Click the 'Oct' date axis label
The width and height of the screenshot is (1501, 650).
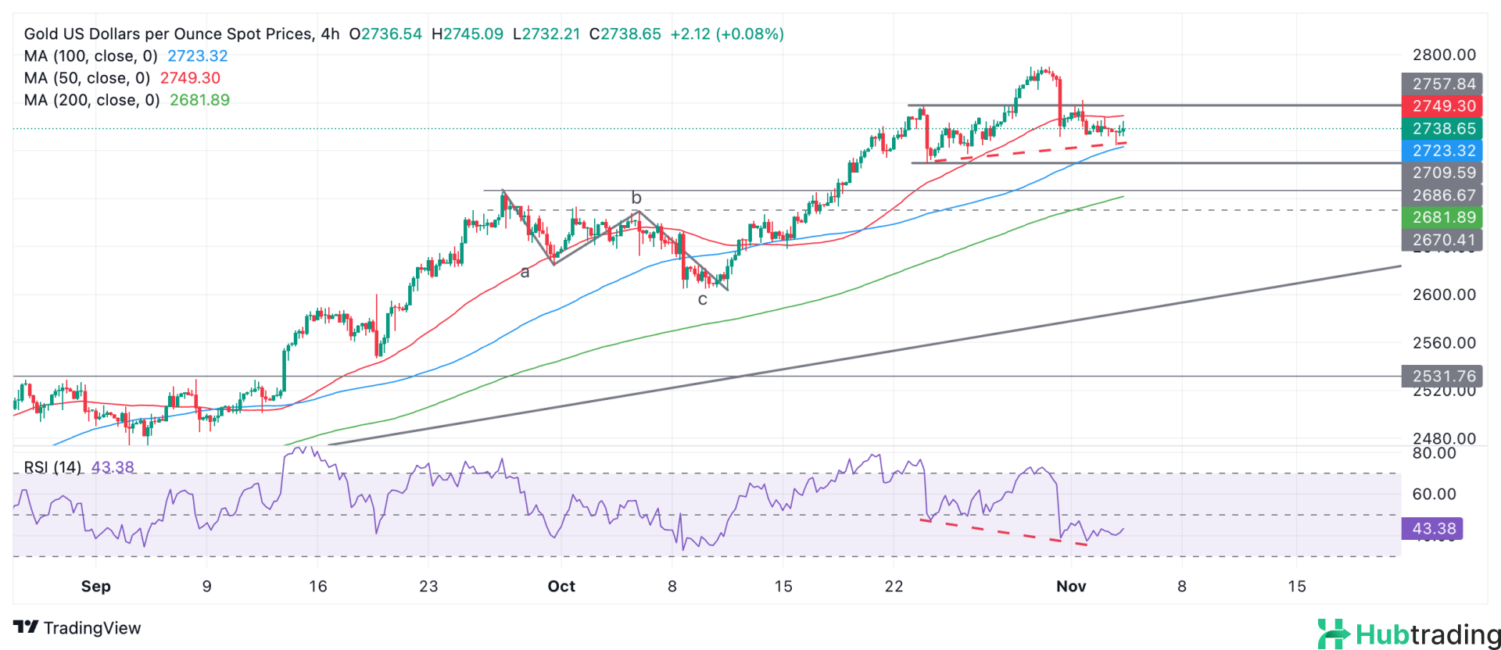[x=561, y=587]
